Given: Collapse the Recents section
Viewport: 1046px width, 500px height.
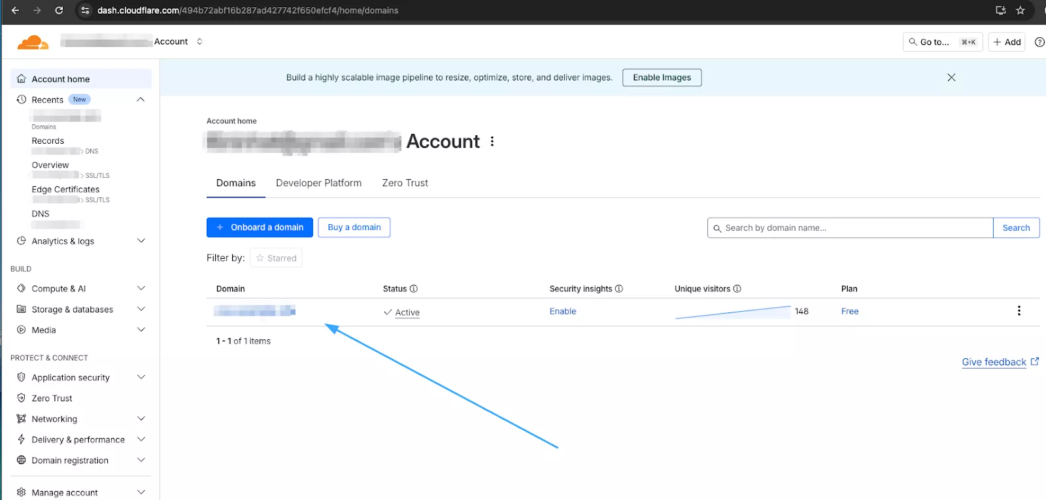Looking at the screenshot, I should click(141, 99).
